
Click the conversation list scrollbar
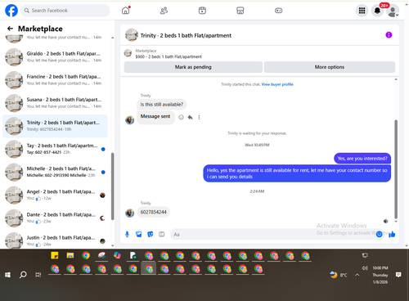pyautogui.click(x=112, y=186)
